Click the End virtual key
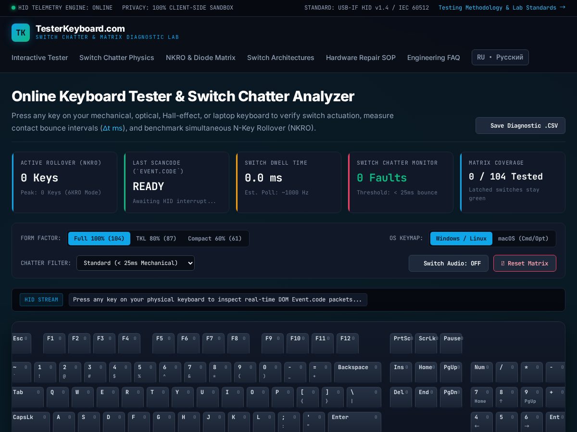577x432 pixels. [426, 397]
